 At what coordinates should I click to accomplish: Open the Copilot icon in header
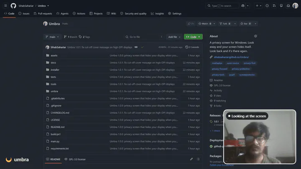[243, 6]
